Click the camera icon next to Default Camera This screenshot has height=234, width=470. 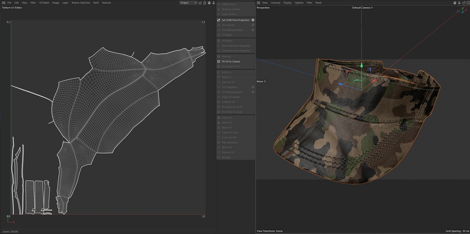pos(372,8)
